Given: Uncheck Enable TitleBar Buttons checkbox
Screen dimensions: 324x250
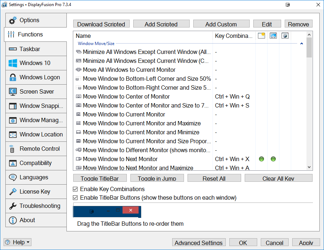Looking at the screenshot, I should tap(75, 197).
